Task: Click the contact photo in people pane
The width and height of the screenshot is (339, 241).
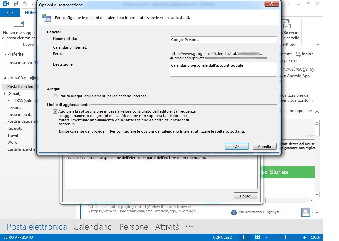Action: [305, 212]
